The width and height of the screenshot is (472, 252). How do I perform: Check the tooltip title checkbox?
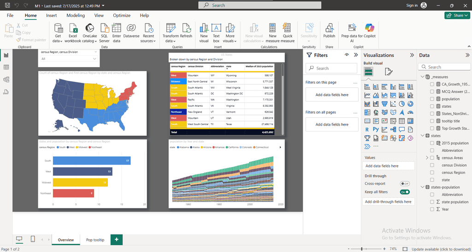tap(432, 121)
